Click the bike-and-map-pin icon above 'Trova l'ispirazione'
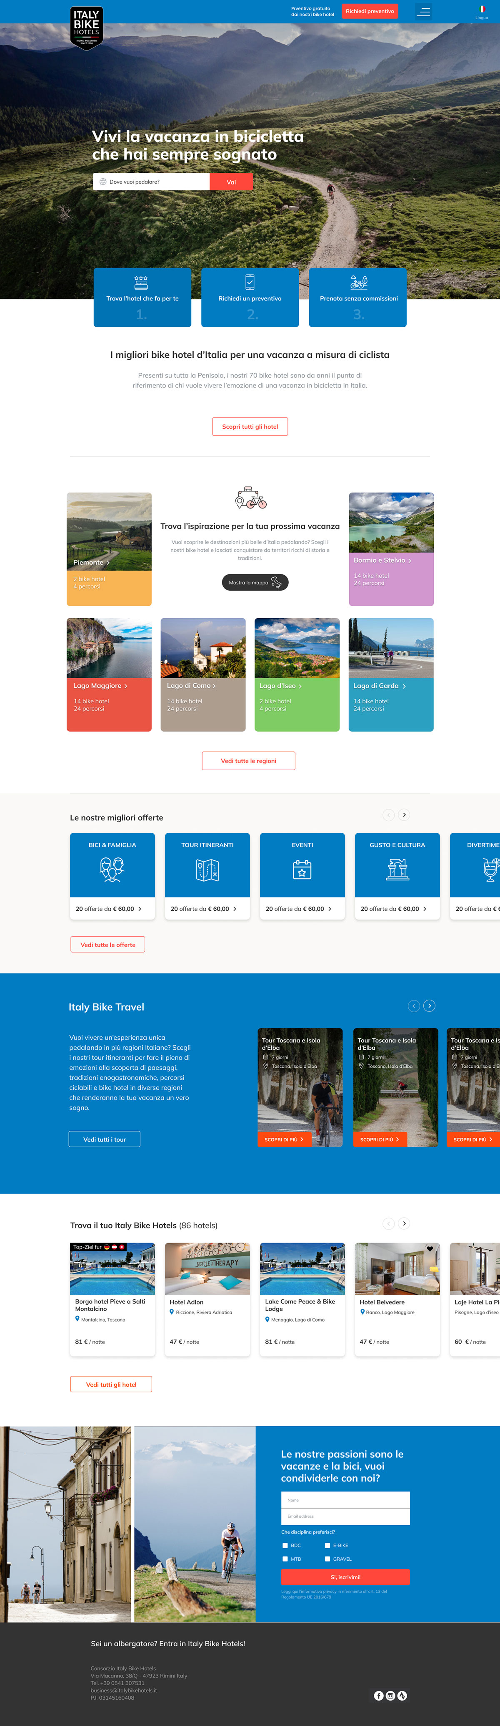The height and width of the screenshot is (1726, 500). click(x=251, y=498)
